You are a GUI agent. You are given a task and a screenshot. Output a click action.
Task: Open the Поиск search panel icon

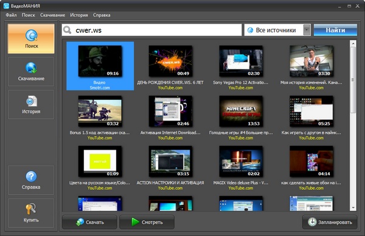[31, 36]
